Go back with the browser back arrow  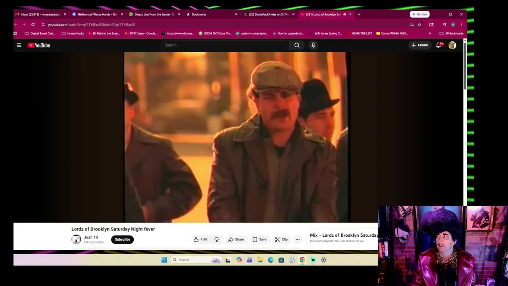click(16, 25)
